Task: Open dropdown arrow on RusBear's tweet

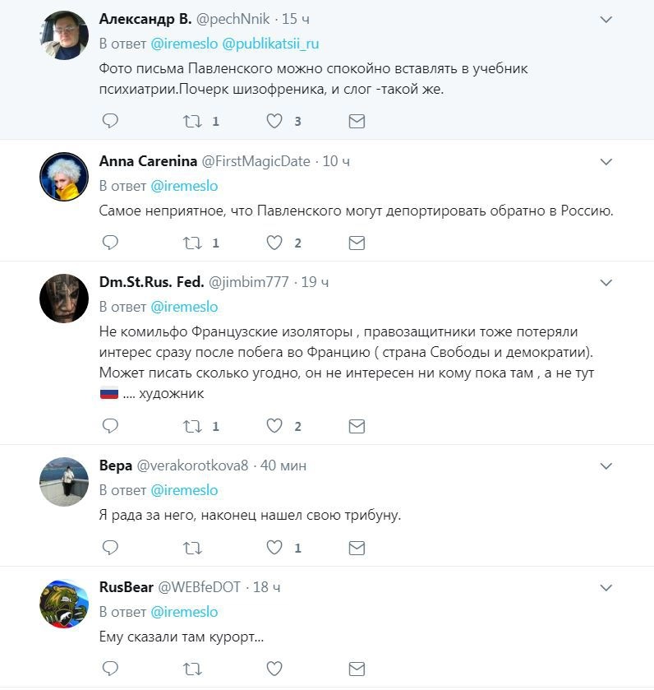Action: (x=606, y=587)
